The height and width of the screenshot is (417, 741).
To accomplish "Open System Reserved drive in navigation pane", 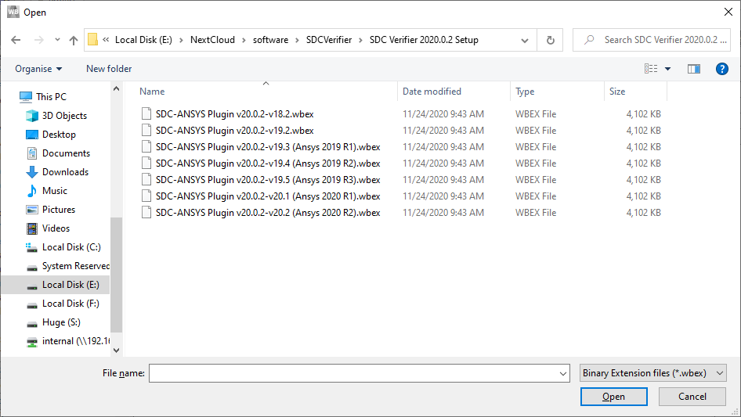I will click(x=76, y=266).
